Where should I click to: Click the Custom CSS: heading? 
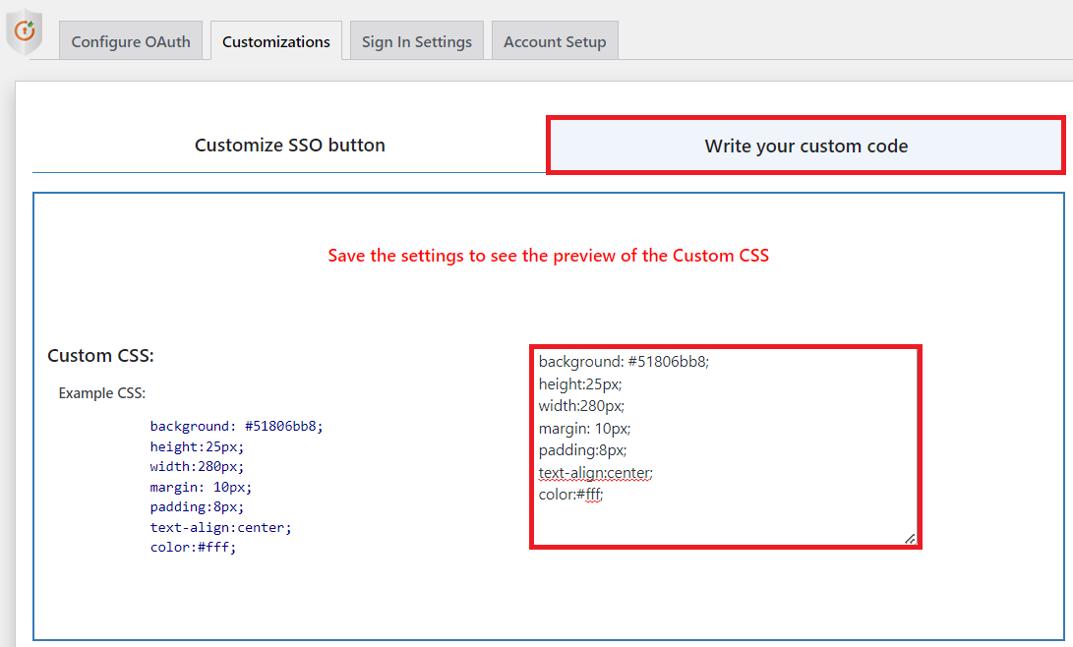pyautogui.click(x=100, y=356)
